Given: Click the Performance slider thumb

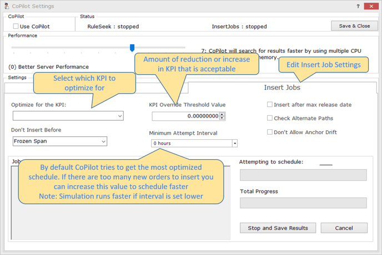Looking at the screenshot, I should pos(132,48).
